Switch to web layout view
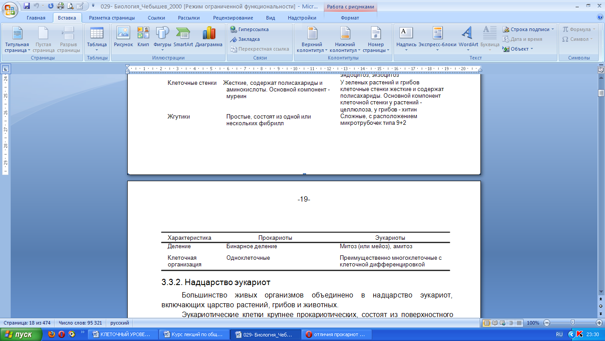605x341 pixels. point(503,323)
